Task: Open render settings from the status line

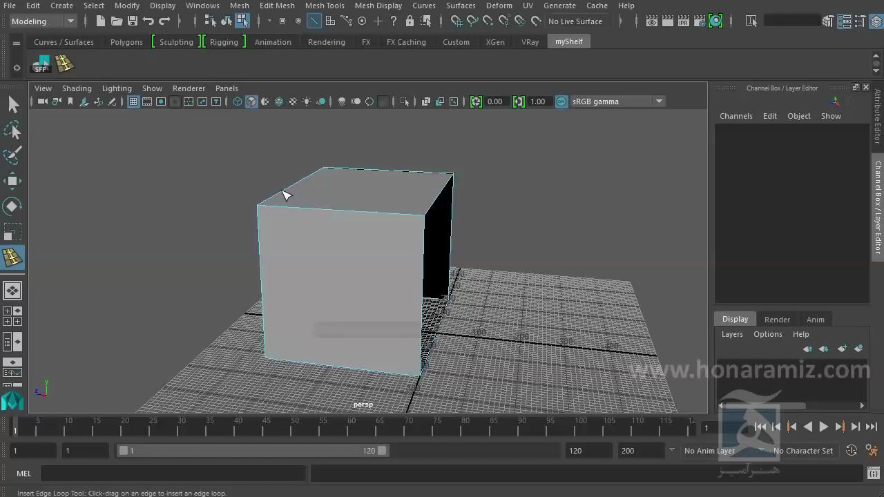Action: [700, 21]
